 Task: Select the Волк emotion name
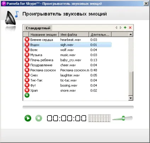pos(34,50)
